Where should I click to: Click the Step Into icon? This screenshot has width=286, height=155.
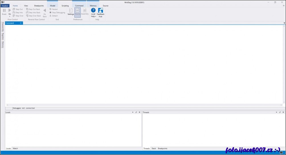14,13
